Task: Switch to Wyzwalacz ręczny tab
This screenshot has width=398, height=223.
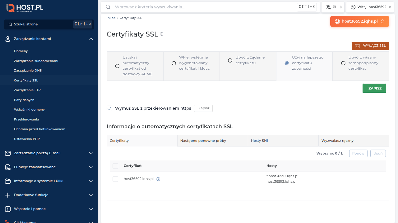Action: pyautogui.click(x=354, y=141)
